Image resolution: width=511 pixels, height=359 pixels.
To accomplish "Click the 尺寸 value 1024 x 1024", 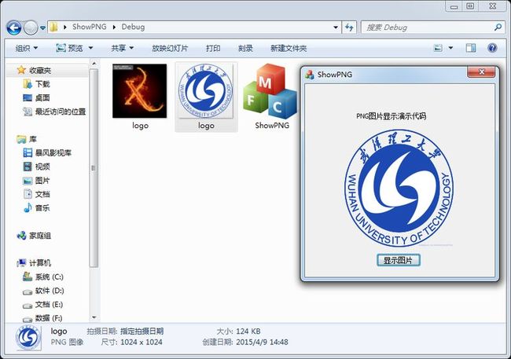I will tap(141, 342).
